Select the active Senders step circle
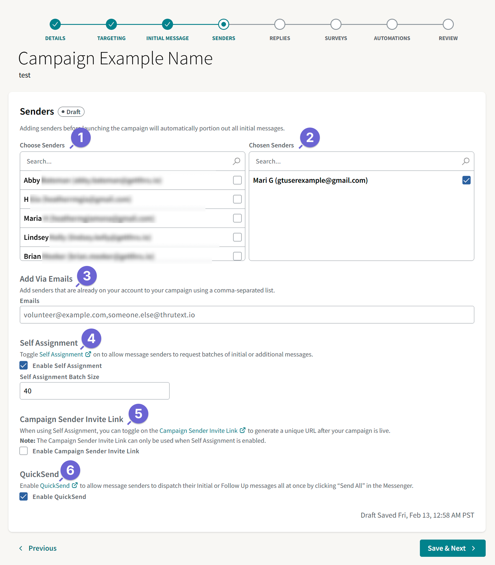This screenshot has width=495, height=565. point(224,24)
